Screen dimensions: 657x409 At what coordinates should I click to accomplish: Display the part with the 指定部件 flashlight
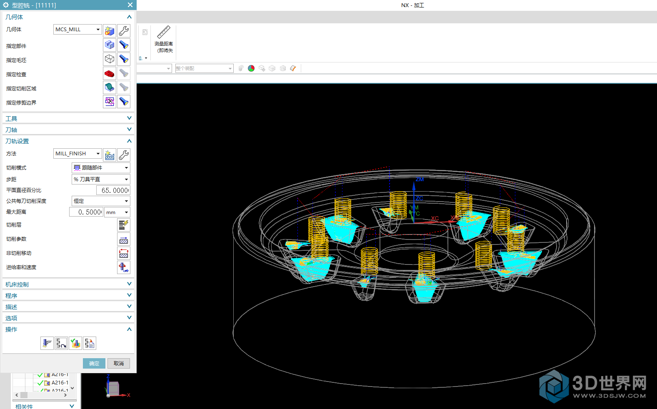click(124, 45)
